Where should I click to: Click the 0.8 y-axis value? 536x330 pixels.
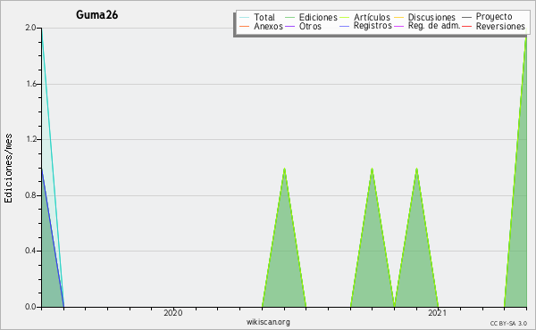[x=30, y=195]
